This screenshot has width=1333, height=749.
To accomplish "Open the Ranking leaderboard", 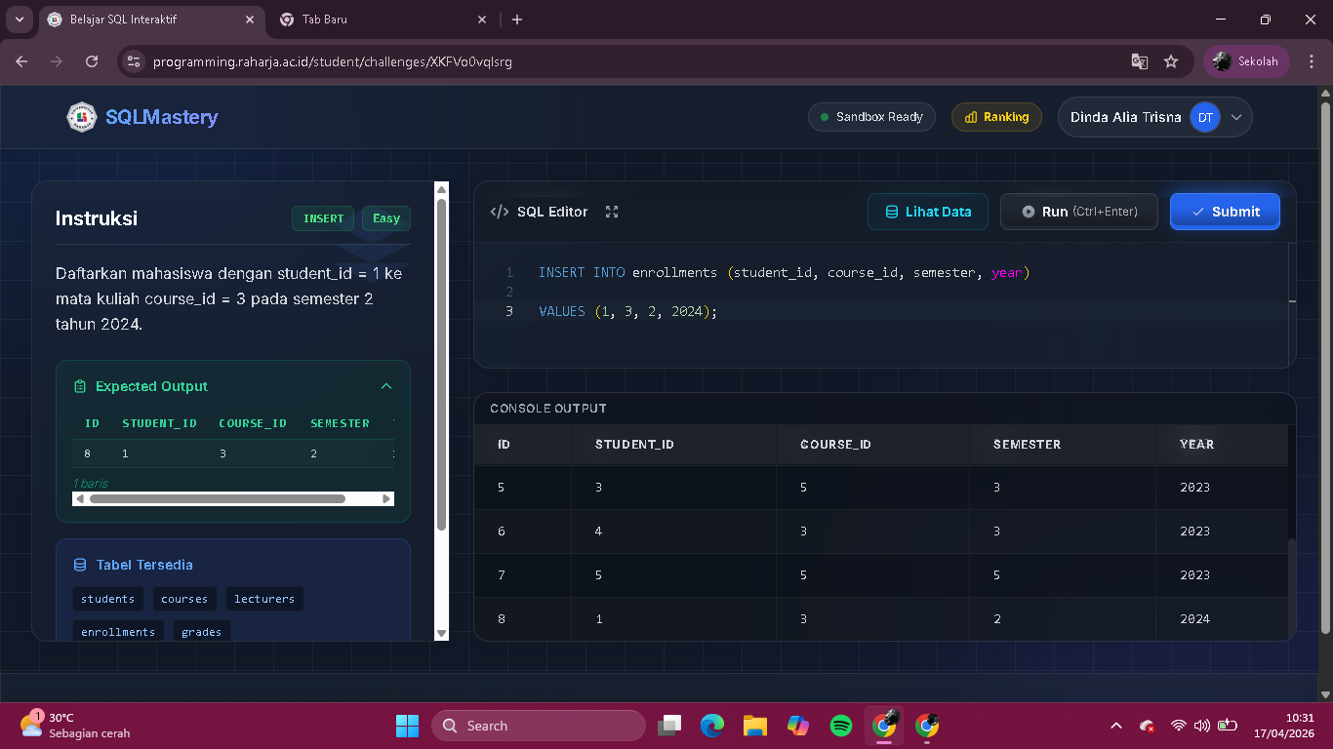I will (996, 117).
